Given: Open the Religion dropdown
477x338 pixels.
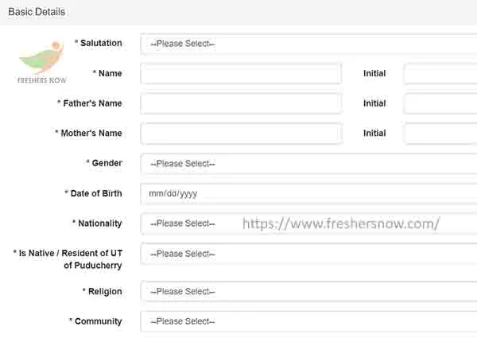Looking at the screenshot, I should point(308,291).
